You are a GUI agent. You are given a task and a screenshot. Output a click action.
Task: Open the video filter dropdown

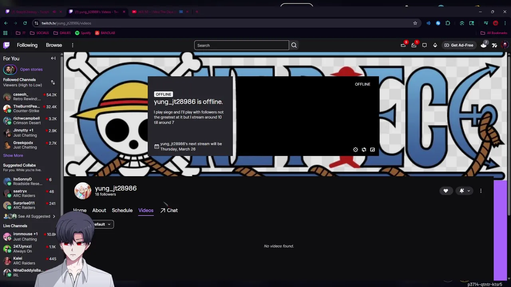(103, 224)
